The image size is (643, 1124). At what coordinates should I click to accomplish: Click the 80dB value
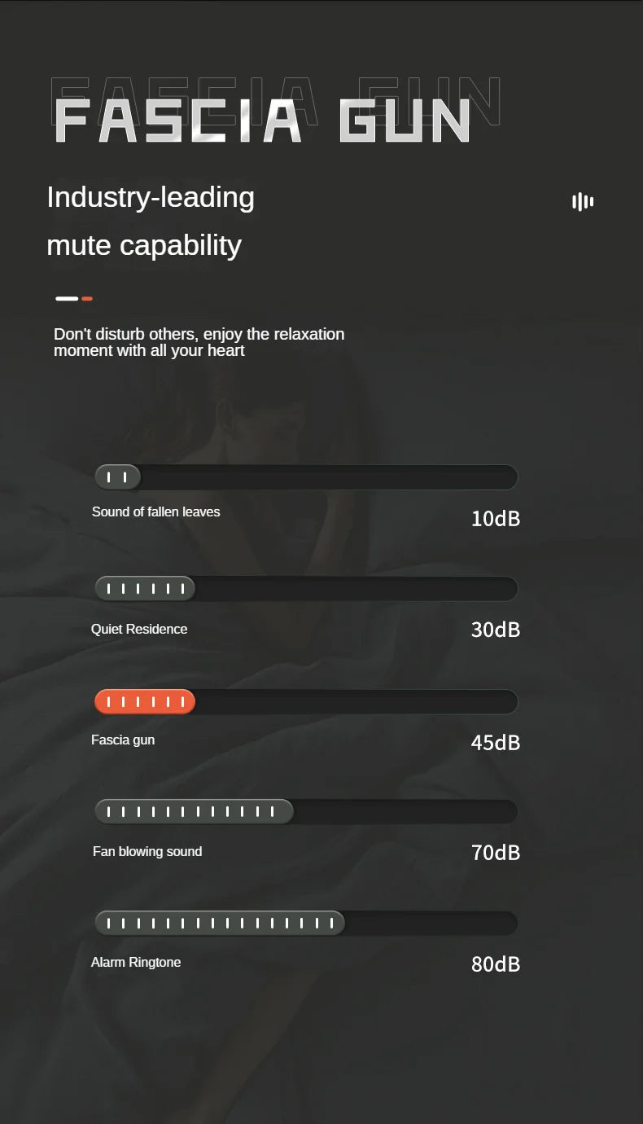tap(495, 964)
